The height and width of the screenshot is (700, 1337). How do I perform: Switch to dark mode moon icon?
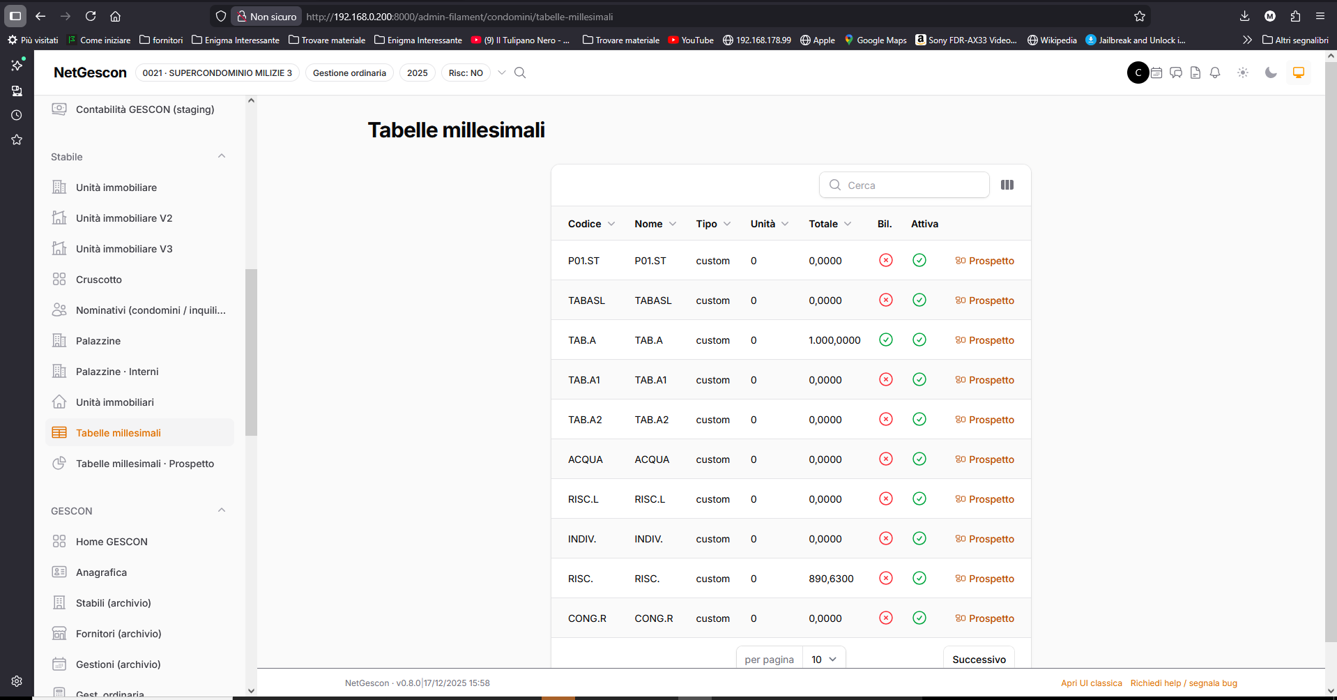(1271, 73)
